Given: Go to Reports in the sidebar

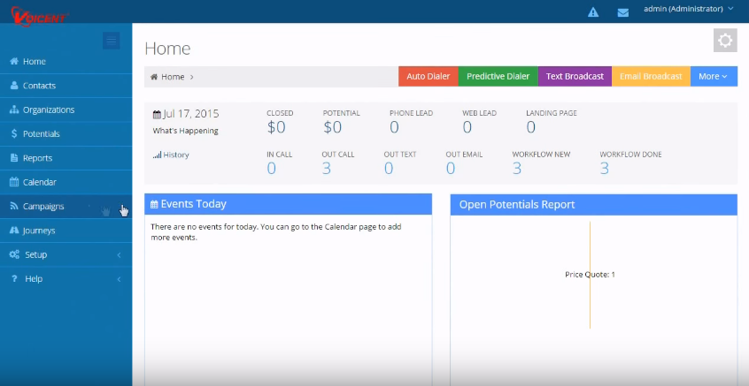Looking at the screenshot, I should click(x=37, y=158).
